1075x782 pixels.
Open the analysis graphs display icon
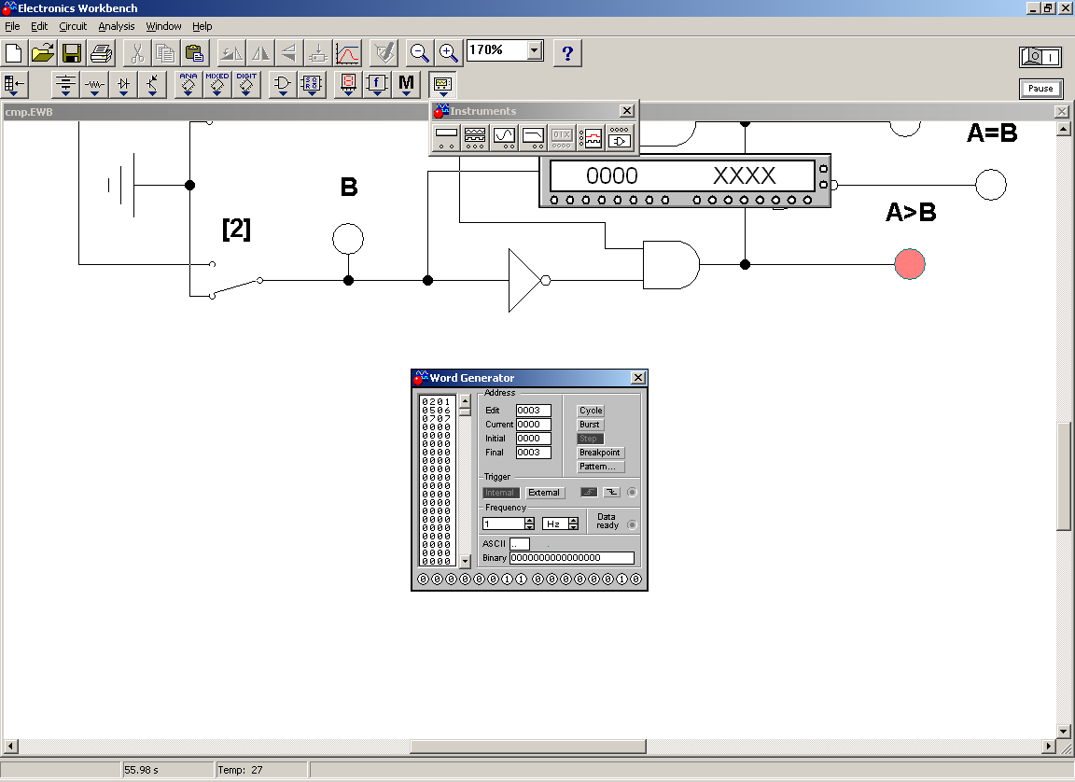pos(347,53)
